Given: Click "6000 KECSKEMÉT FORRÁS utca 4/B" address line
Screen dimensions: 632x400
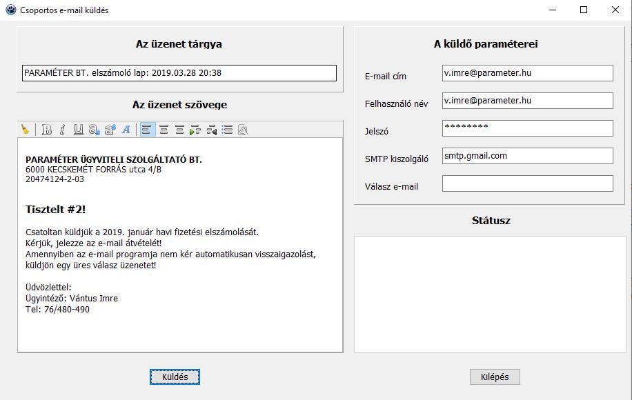Looking at the screenshot, I should [94, 169].
